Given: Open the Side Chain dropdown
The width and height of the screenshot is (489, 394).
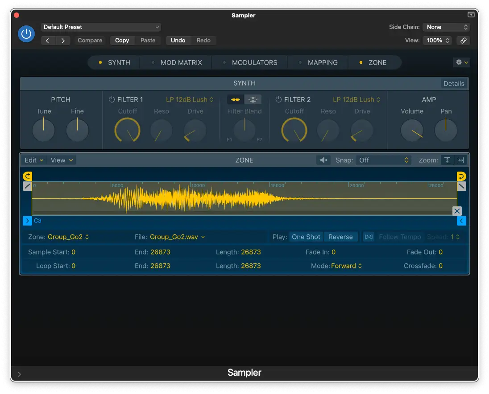Looking at the screenshot, I should [x=446, y=27].
